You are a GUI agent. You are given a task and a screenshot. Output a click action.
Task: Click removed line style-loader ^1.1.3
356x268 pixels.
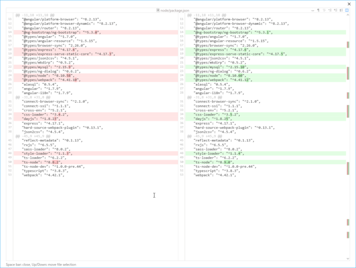point(96,154)
